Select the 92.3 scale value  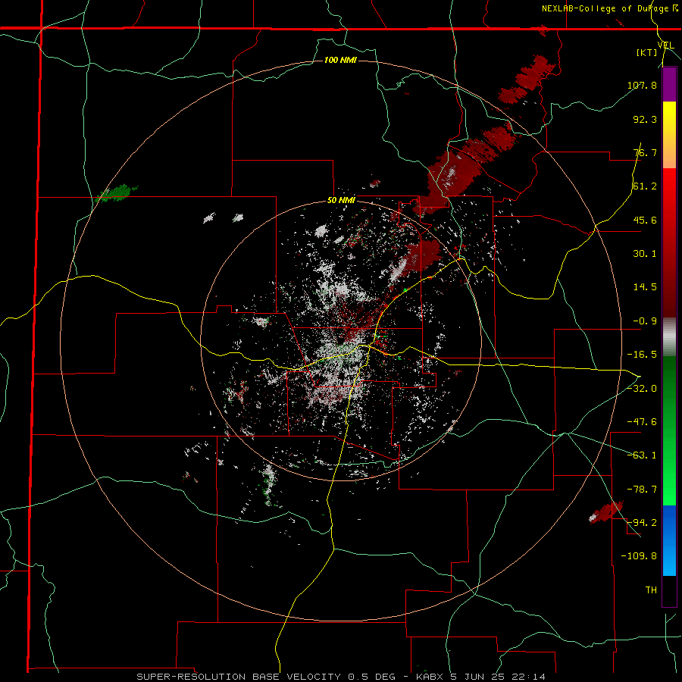645,119
